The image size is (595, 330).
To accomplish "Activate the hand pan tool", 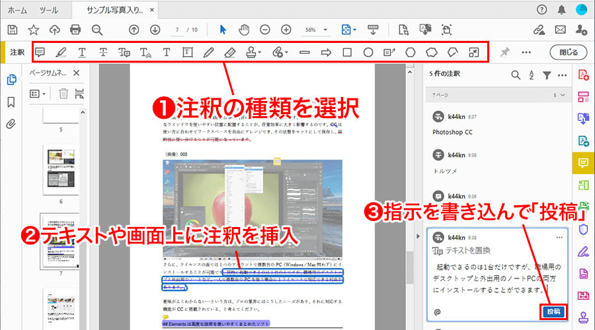I will [x=243, y=30].
